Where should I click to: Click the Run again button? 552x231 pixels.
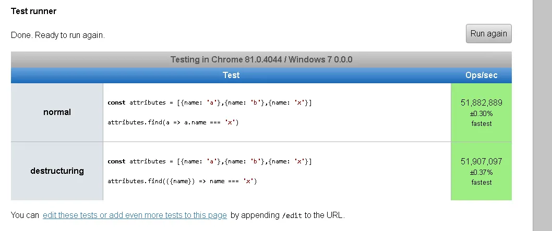[488, 33]
